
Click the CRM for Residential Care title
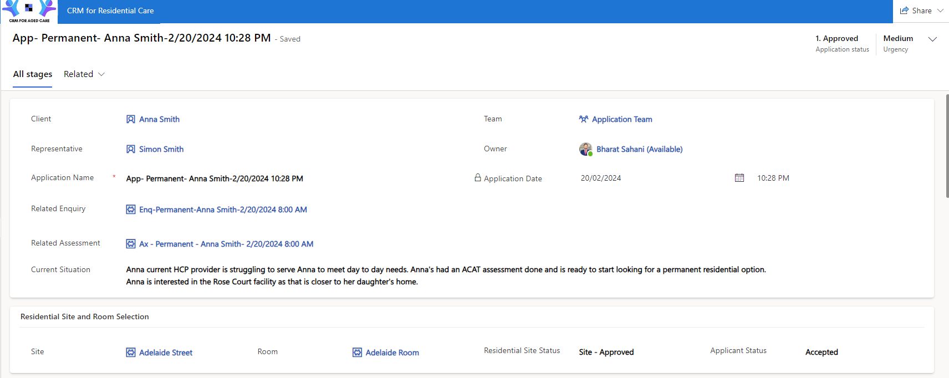click(x=110, y=11)
